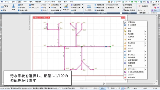
Task: Click the blue square pipe handle
Action: tap(106, 47)
